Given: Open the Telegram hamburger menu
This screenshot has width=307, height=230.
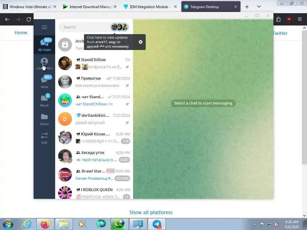Looking at the screenshot, I should coord(44,27).
